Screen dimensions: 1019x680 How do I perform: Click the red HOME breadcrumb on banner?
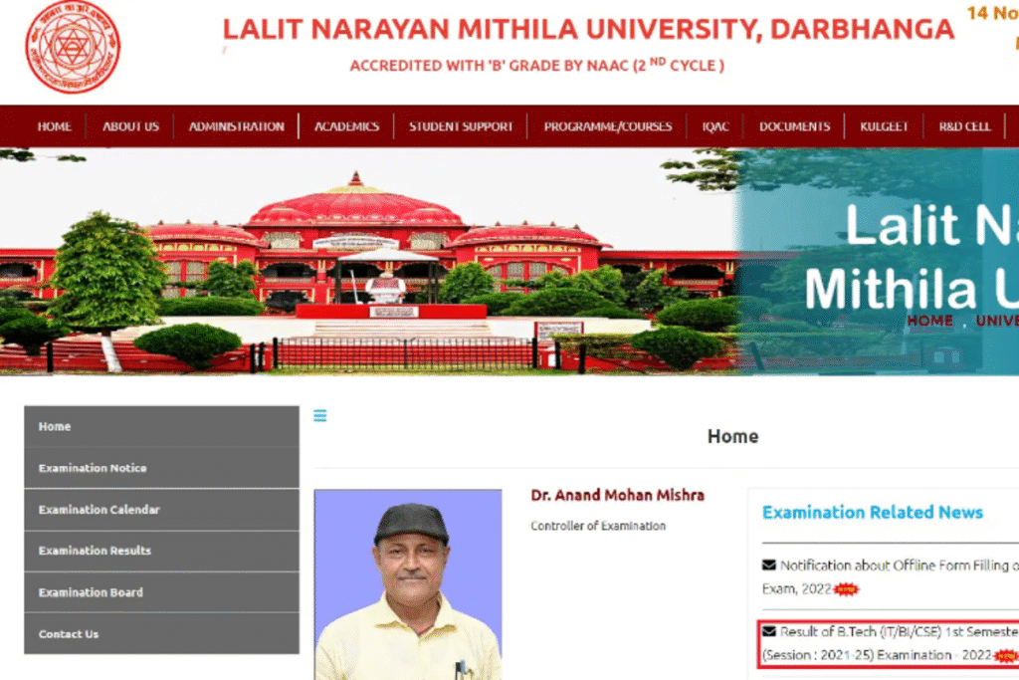click(930, 321)
